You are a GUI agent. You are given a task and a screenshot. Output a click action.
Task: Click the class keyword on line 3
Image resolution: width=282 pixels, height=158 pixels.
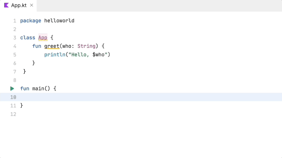tap(28, 38)
